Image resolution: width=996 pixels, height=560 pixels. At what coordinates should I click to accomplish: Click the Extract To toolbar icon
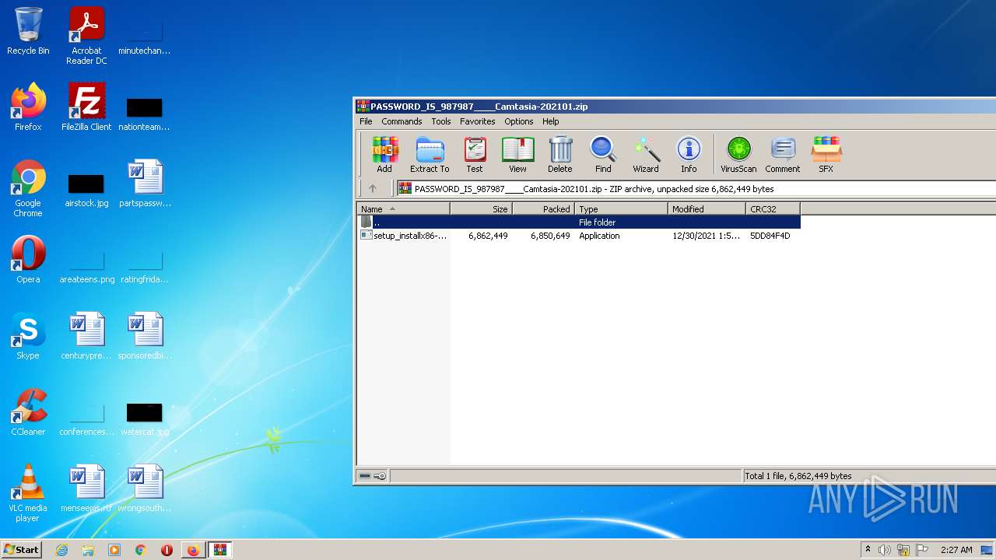[430, 154]
